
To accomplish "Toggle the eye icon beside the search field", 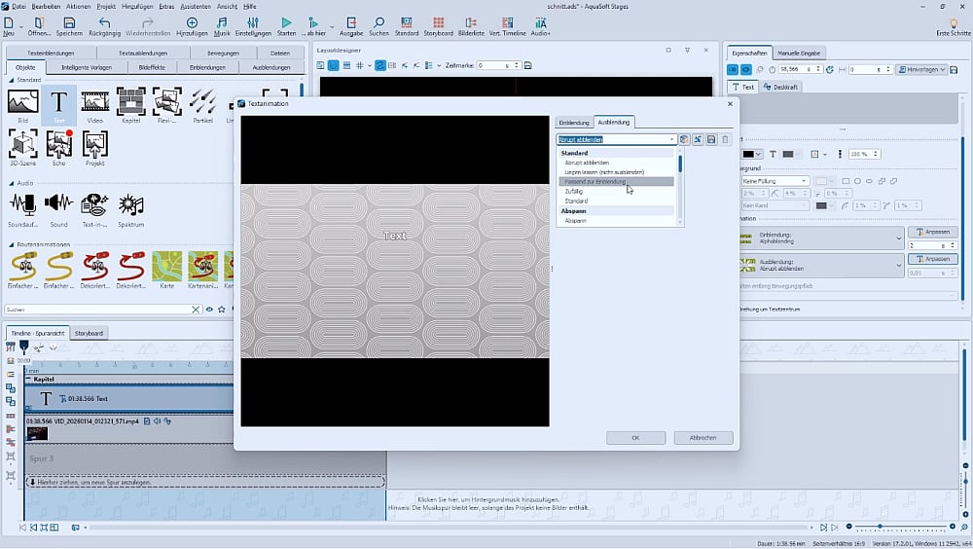I will pyautogui.click(x=209, y=310).
